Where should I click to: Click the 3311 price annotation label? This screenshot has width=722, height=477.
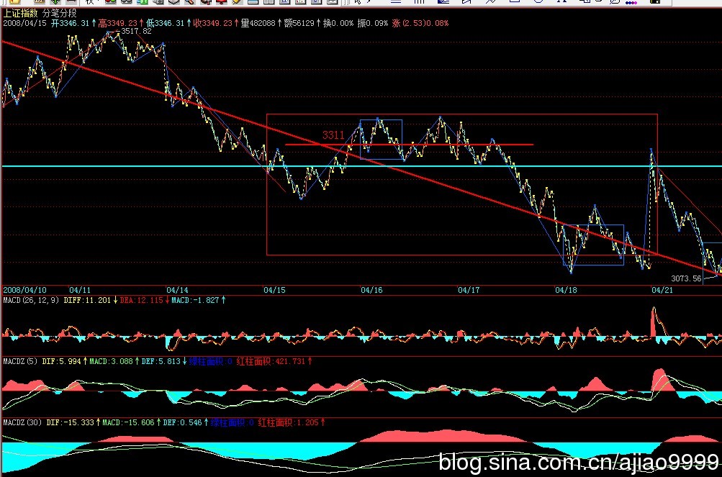tap(333, 135)
